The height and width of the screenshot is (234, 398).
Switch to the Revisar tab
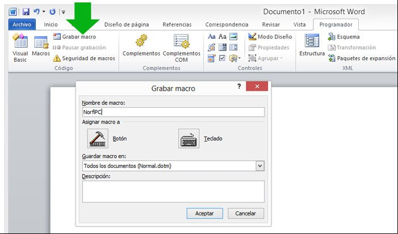click(x=271, y=24)
